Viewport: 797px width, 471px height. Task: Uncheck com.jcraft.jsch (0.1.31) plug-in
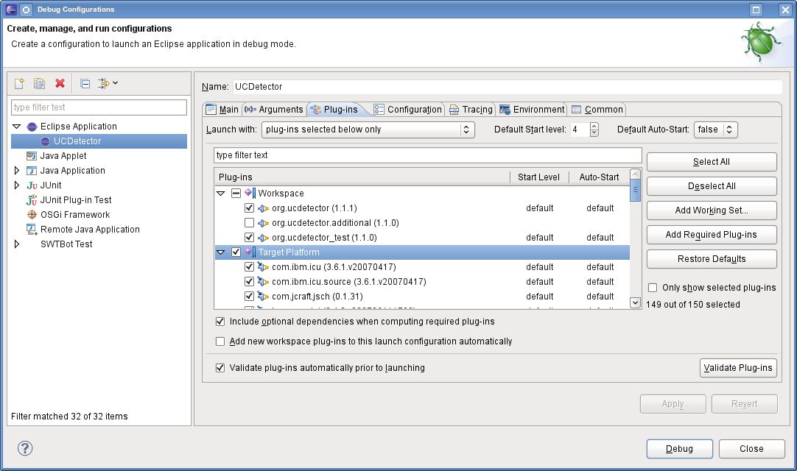click(249, 297)
